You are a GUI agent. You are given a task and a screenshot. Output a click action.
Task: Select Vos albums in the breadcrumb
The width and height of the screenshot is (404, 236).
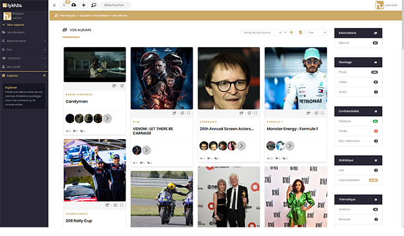click(x=120, y=16)
